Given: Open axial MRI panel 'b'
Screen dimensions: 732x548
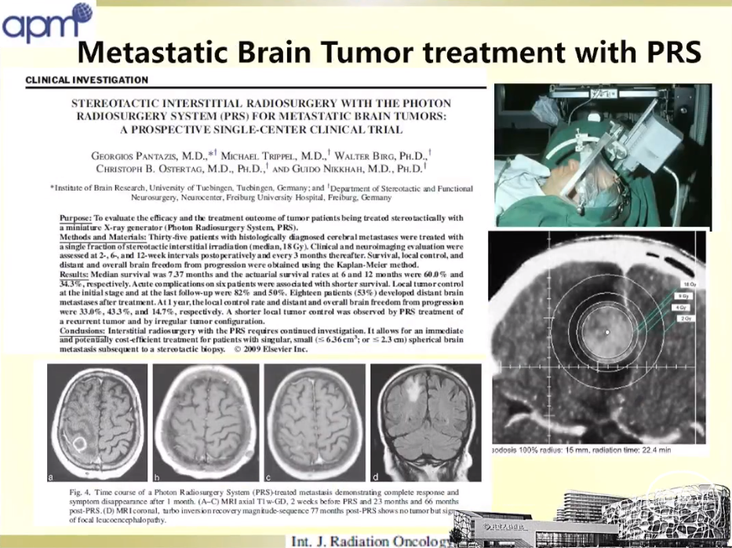Looking at the screenshot, I should point(206,423).
